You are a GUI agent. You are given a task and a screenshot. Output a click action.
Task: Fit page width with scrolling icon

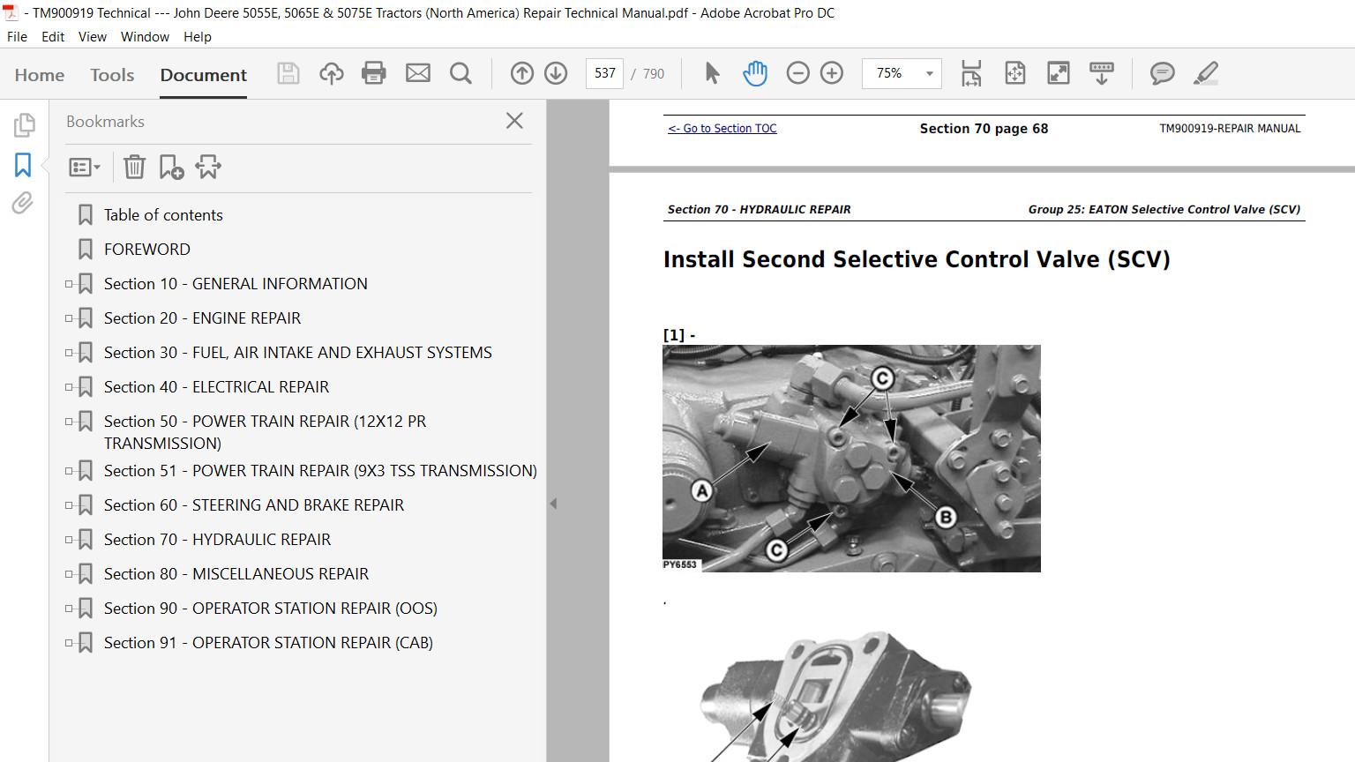(971, 73)
